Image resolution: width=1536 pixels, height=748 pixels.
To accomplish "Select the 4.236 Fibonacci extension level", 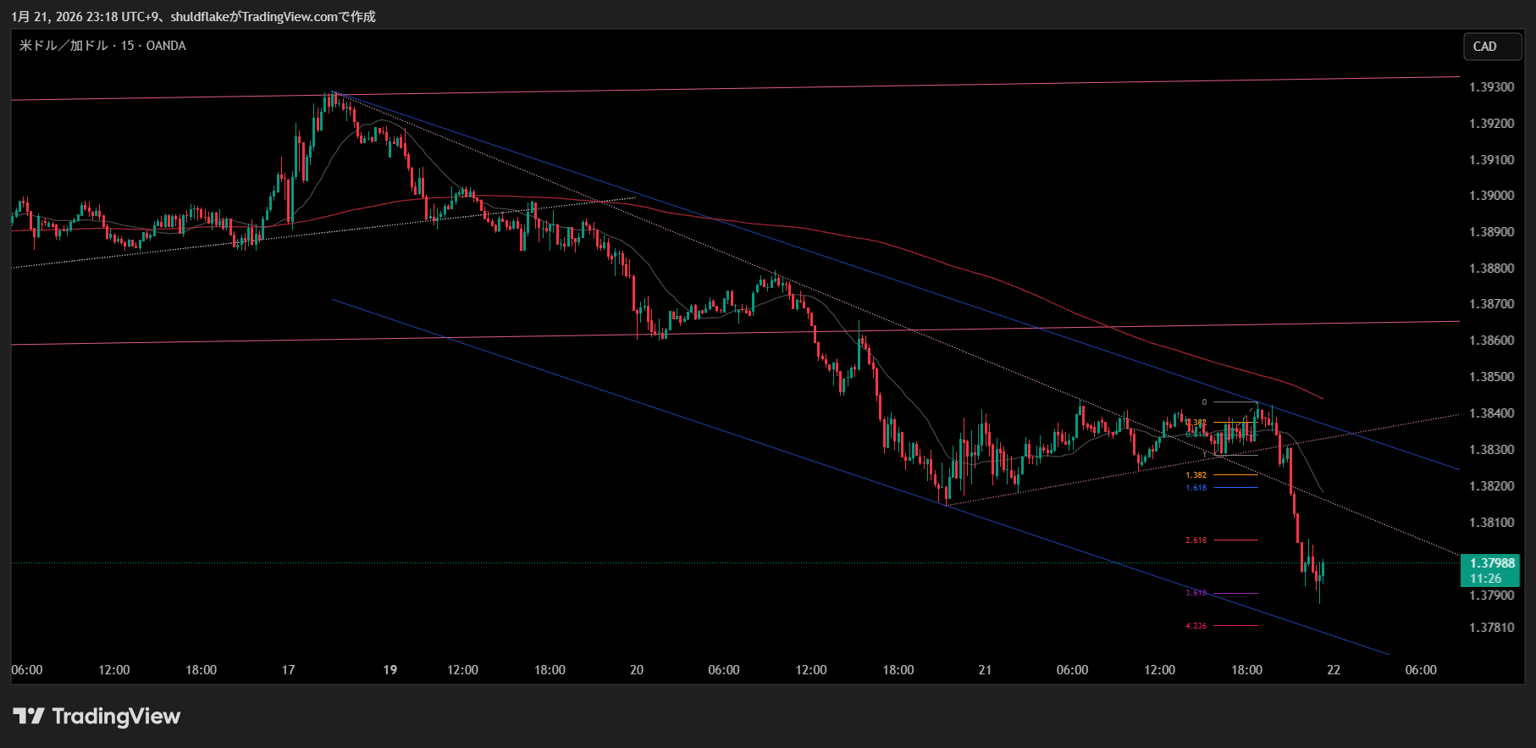I will click(x=1196, y=626).
